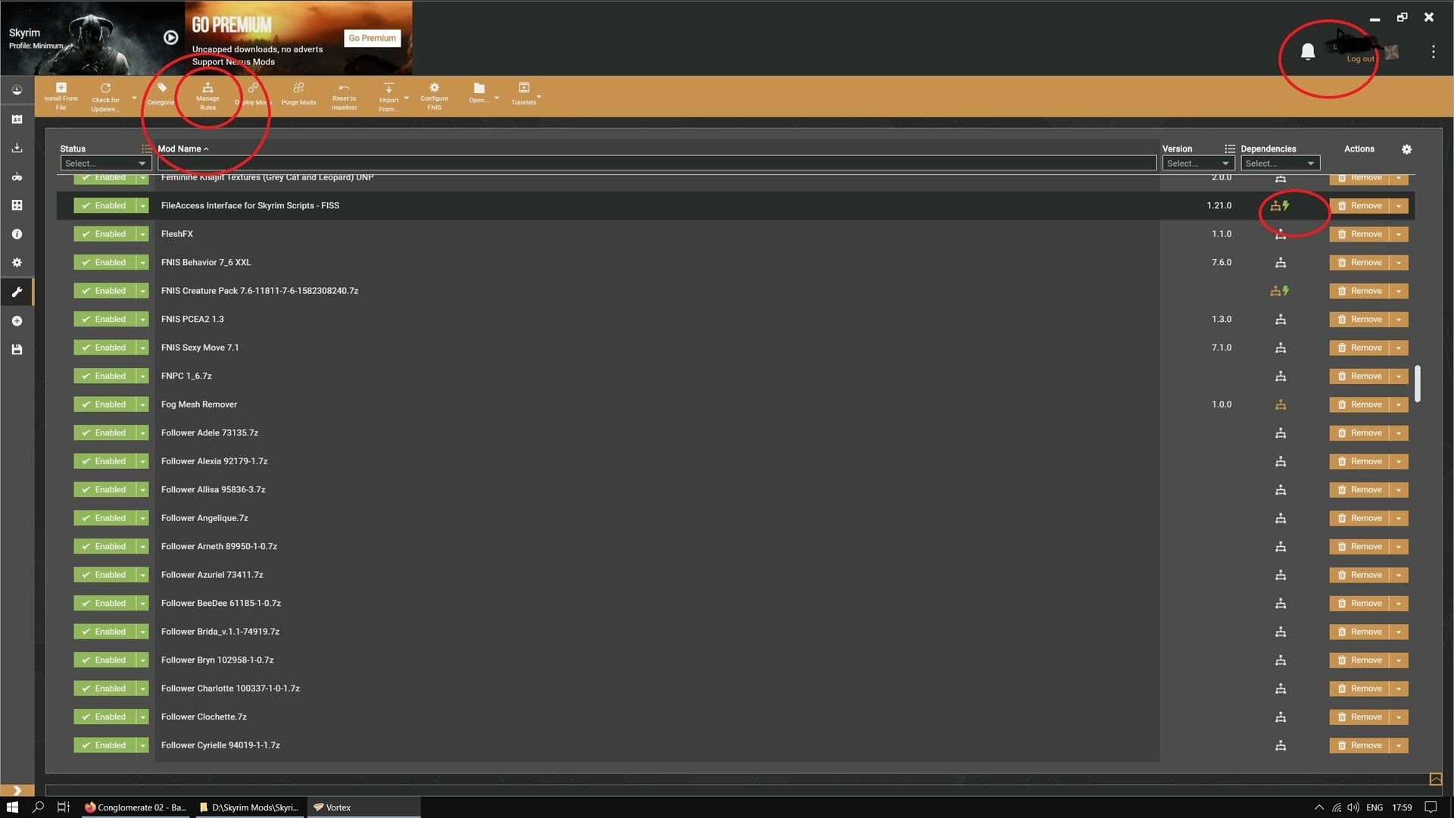Screen dimensions: 1454x818
Task: Sort by Mod Name column header
Action: pos(183,148)
